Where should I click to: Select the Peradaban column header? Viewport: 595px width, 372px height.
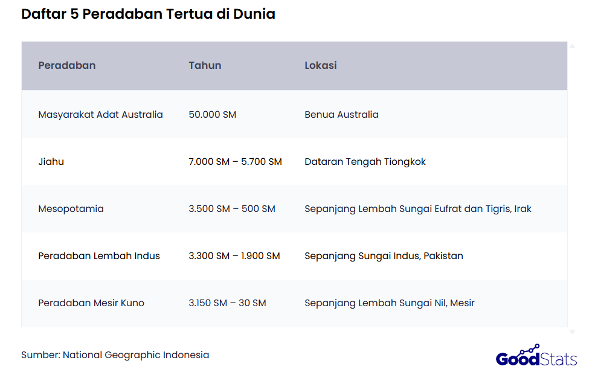click(x=67, y=65)
